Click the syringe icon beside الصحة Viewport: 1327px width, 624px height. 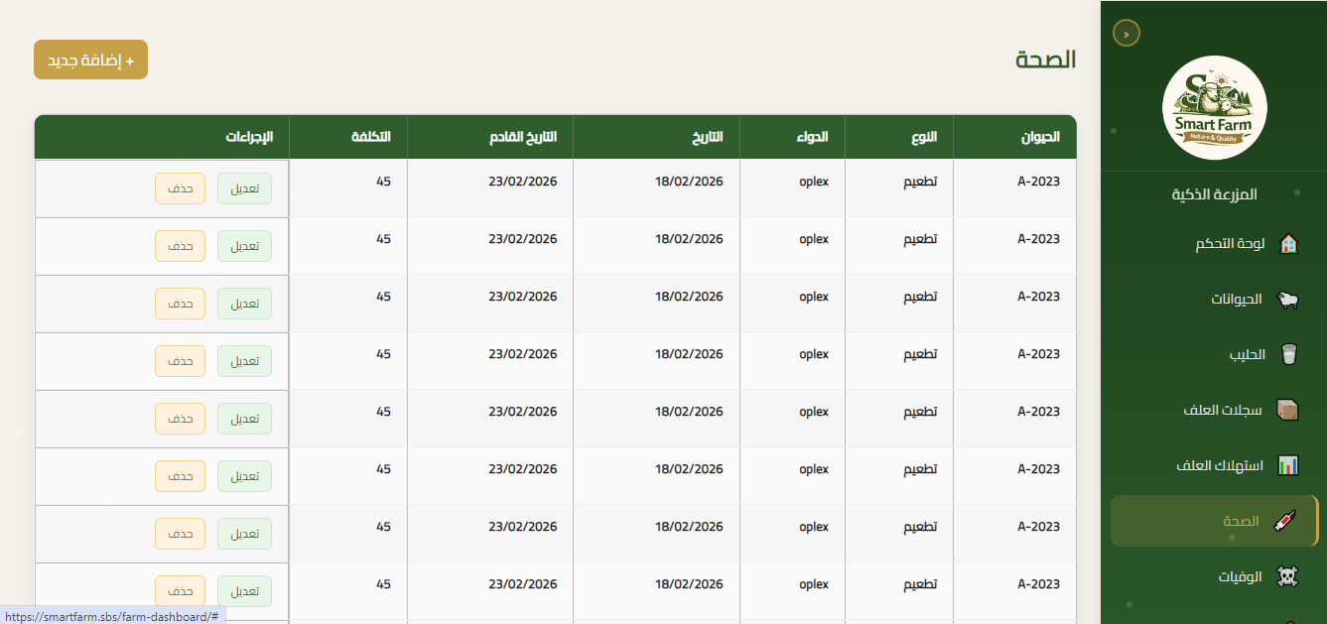pos(1285,521)
